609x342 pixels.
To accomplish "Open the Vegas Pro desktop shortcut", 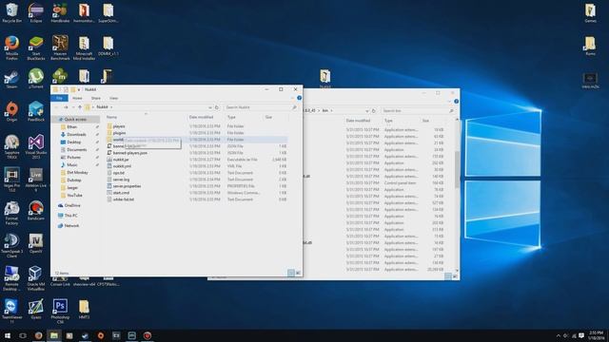I will tap(11, 180).
